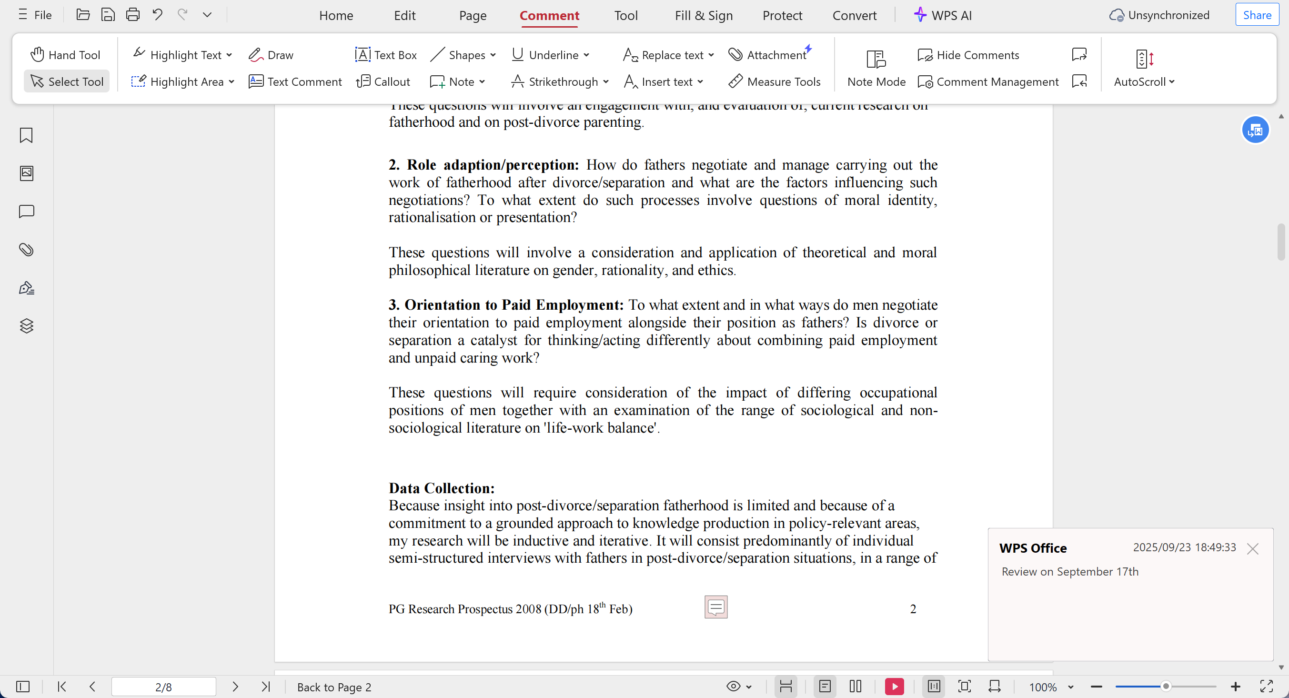Close the WPS Office comment popup

coord(1252,549)
